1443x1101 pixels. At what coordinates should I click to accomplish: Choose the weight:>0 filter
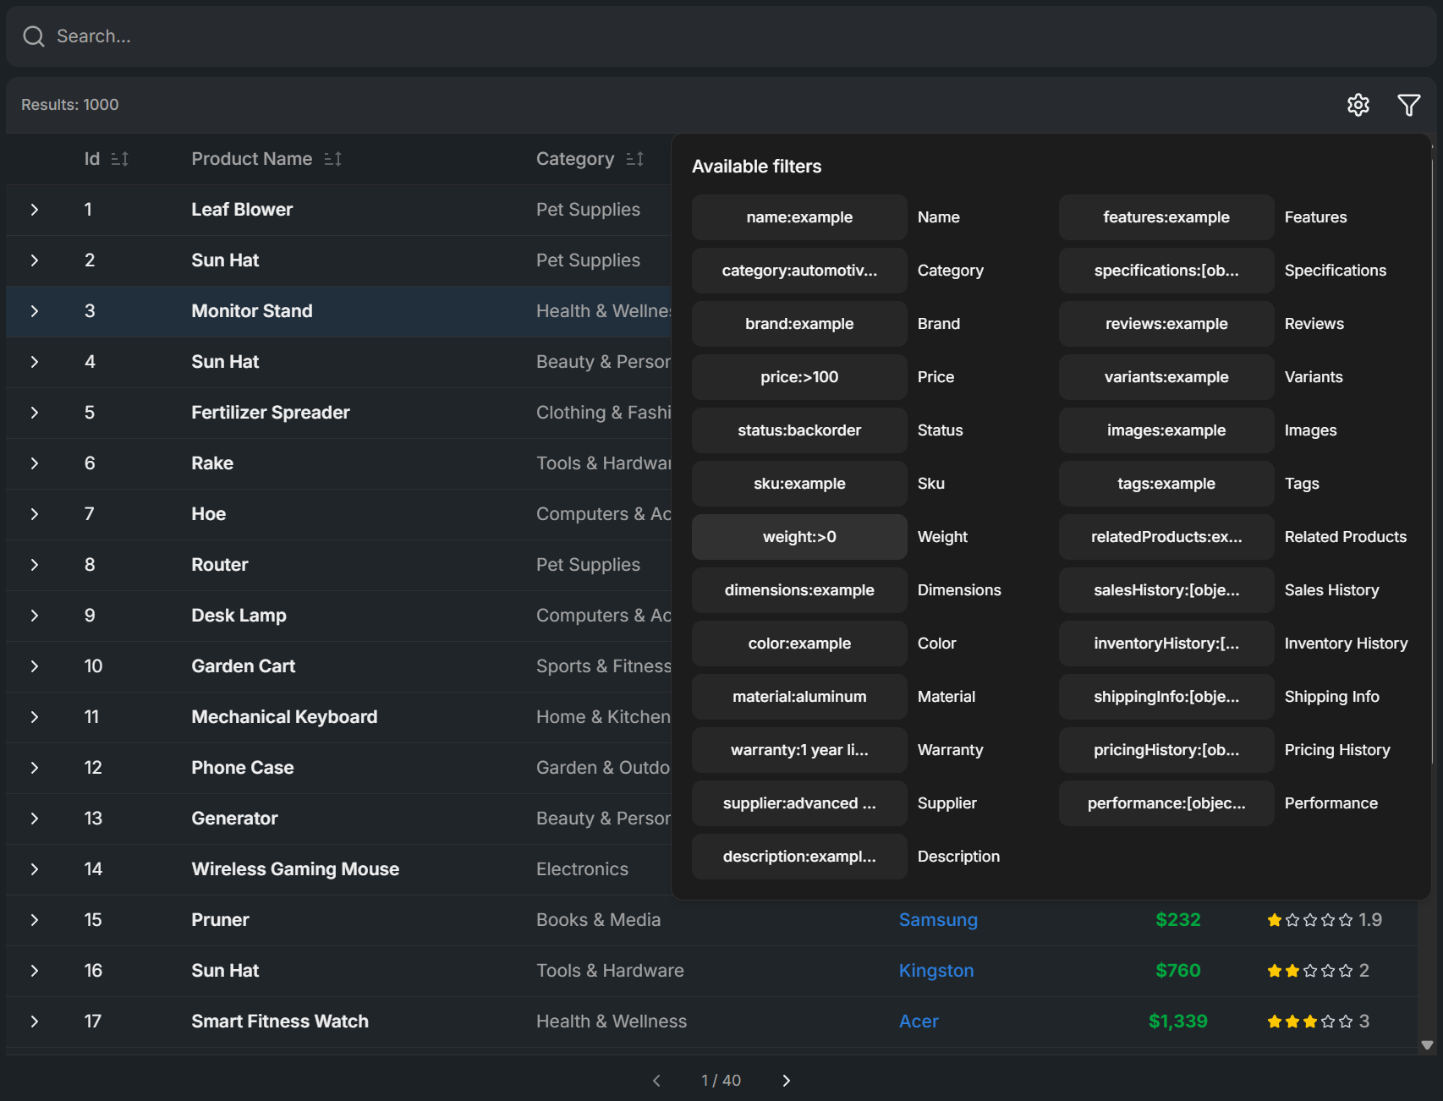799,537
